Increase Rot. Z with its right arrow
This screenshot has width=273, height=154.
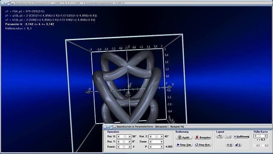pos(162,136)
